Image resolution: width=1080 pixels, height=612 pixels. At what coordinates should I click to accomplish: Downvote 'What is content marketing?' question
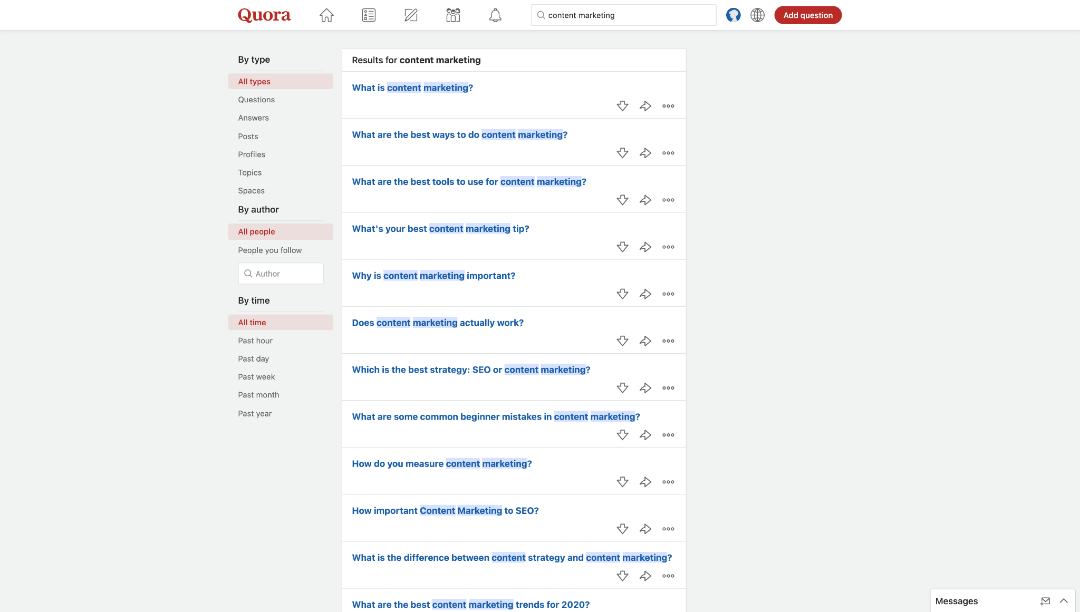coord(622,106)
